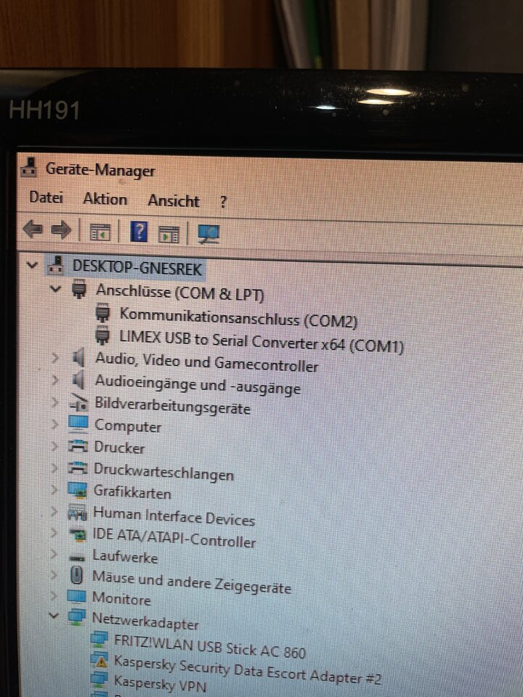The height and width of the screenshot is (697, 523).
Task: Click the COM2 port device icon
Action: [x=102, y=312]
